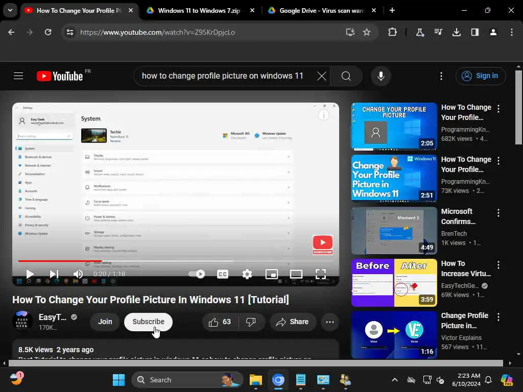Screen dimensions: 523x392
Task: Open the browser extensions puzzle icon
Action: [x=392, y=32]
